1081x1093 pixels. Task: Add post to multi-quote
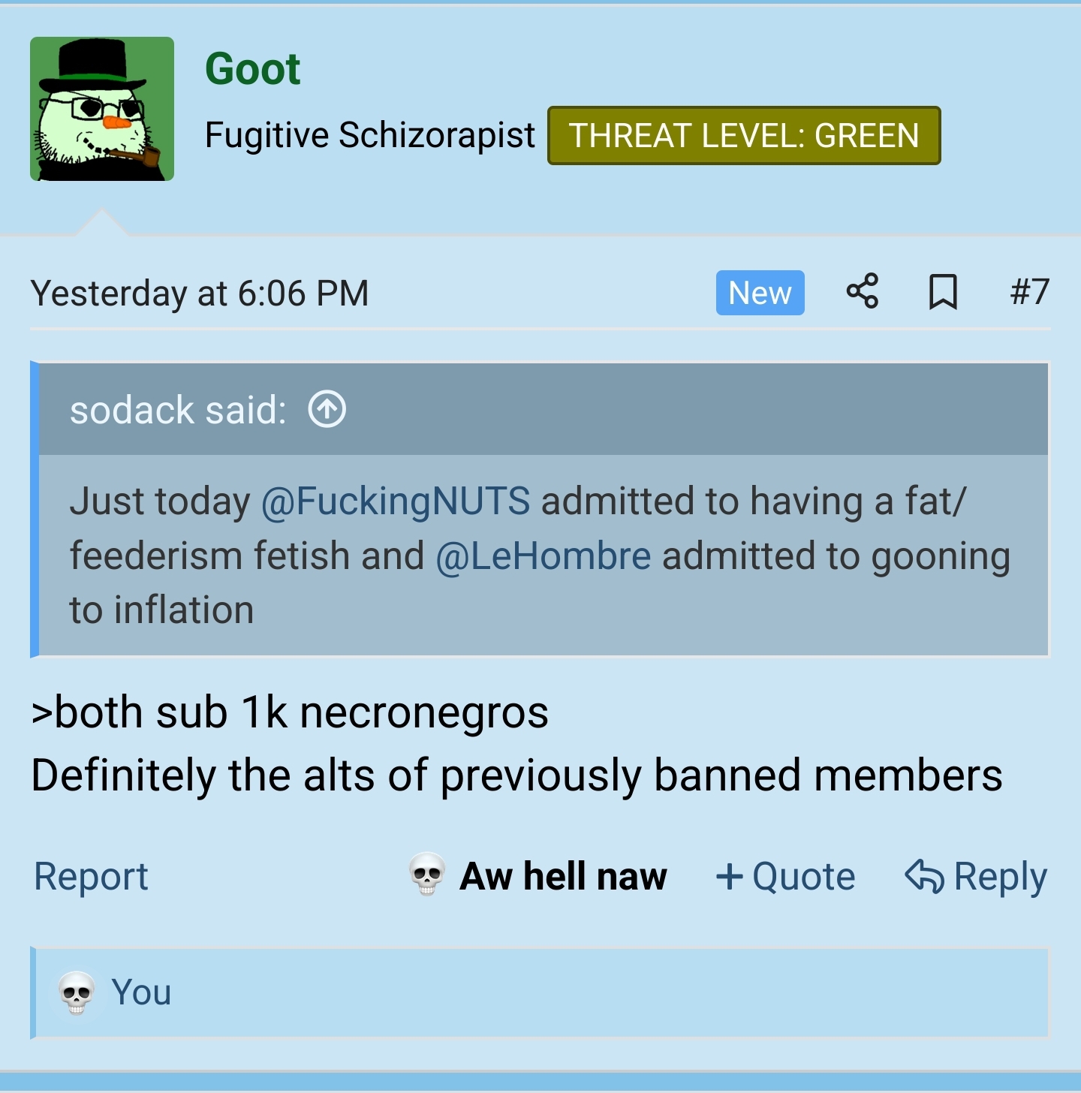pyautogui.click(x=786, y=876)
